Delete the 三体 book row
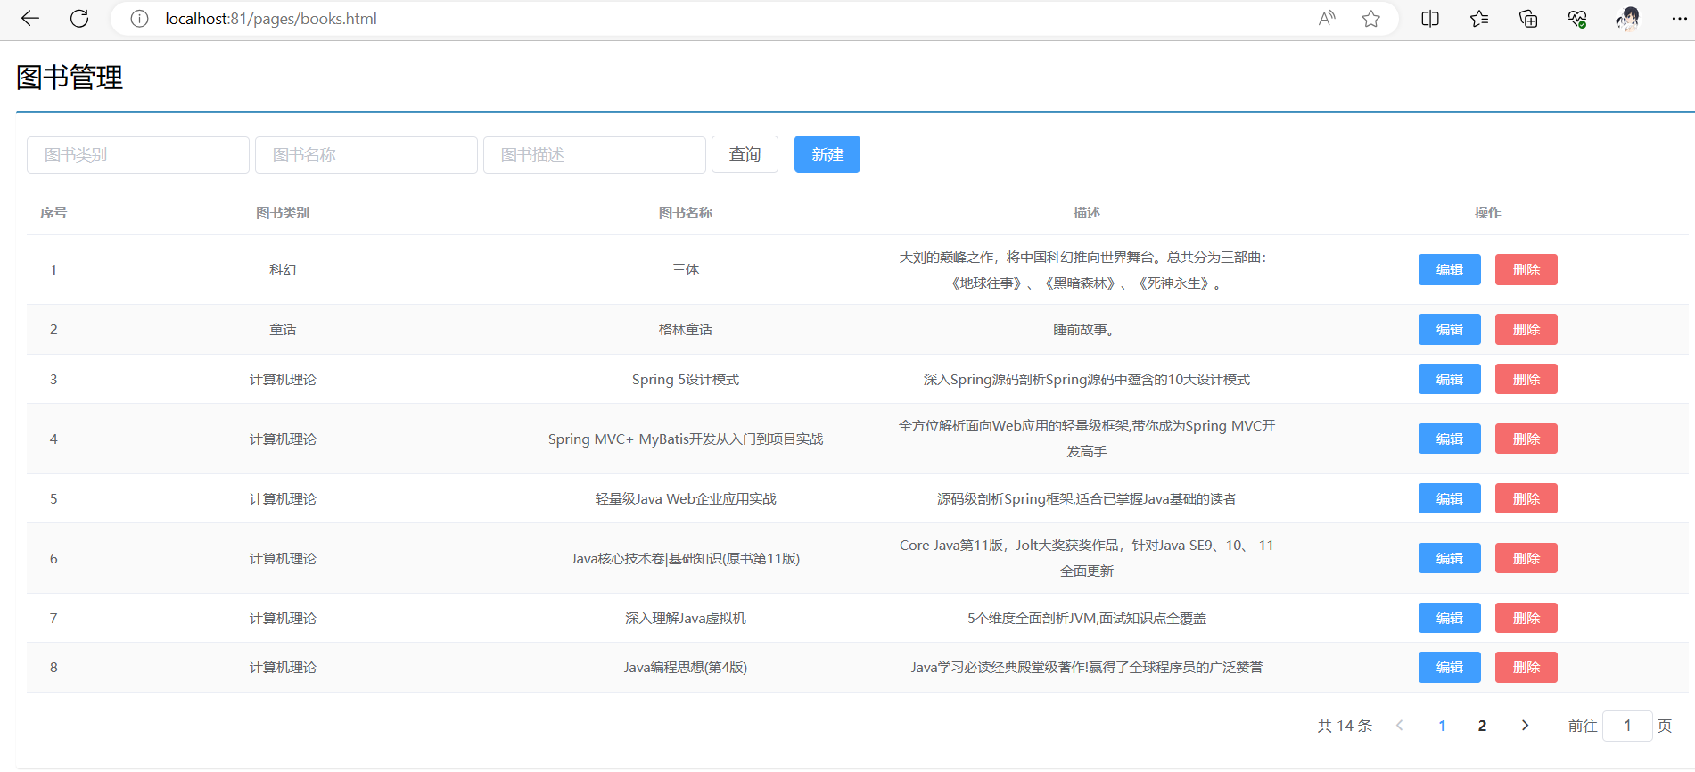Viewport: 1695px width, 772px height. 1526,269
